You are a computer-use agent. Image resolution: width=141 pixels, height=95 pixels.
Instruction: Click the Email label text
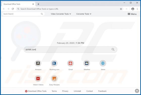pos(70,69)
